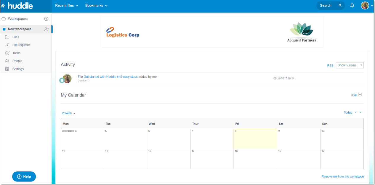
Task: Click the Tasks checkmark icon
Action: point(7,53)
